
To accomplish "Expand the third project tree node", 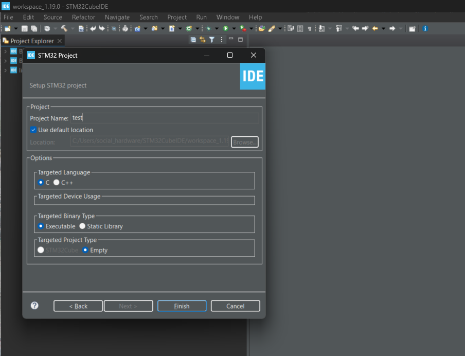I will (5, 70).
